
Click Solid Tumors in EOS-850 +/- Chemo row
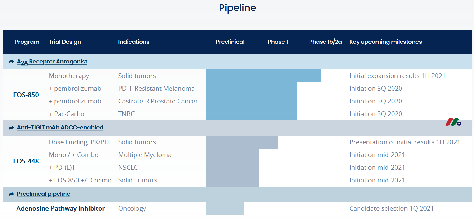tap(138, 180)
